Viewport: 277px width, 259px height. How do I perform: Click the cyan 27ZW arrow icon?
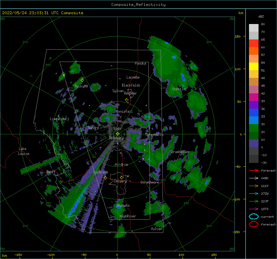(x=254, y=194)
